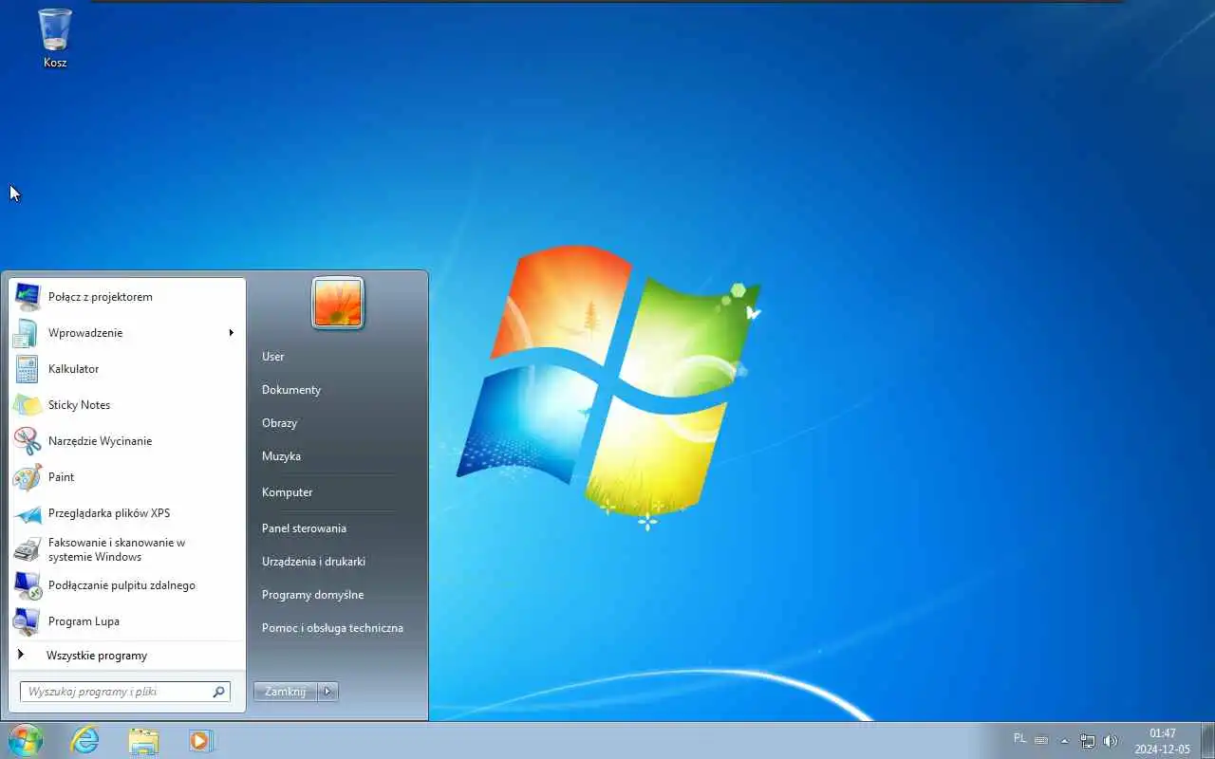This screenshot has width=1215, height=759.
Task: Open the User folder link
Action: (272, 357)
